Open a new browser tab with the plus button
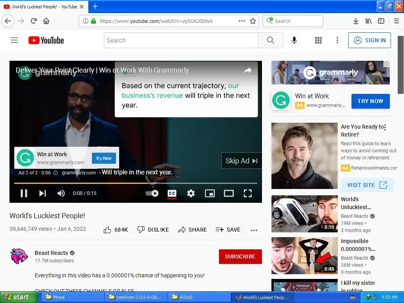The image size is (404, 303). pyautogui.click(x=95, y=6)
